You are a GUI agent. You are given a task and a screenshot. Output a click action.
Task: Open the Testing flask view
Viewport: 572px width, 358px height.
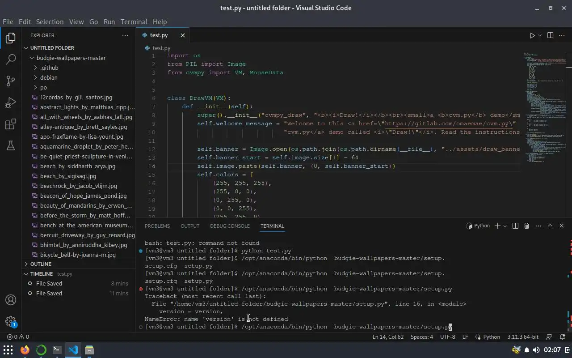click(x=11, y=145)
